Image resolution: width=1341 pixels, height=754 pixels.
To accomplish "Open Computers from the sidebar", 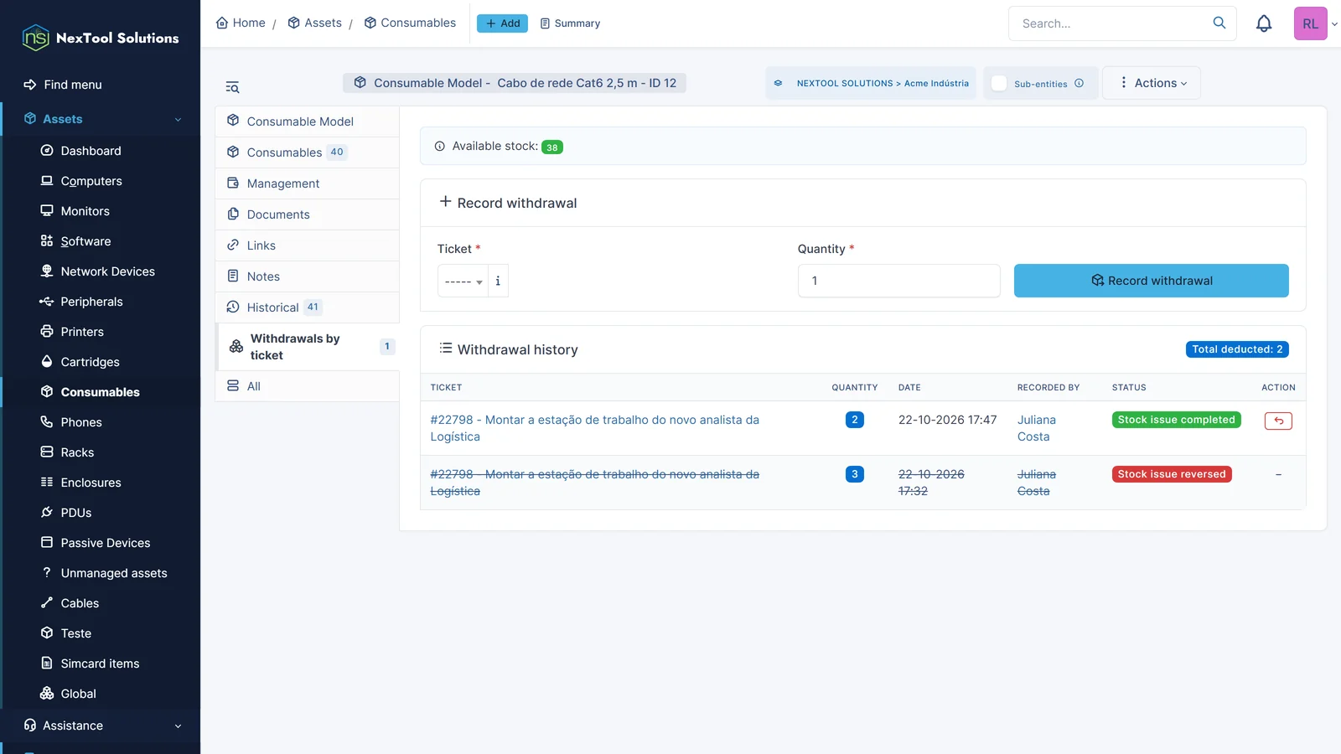I will pyautogui.click(x=91, y=181).
